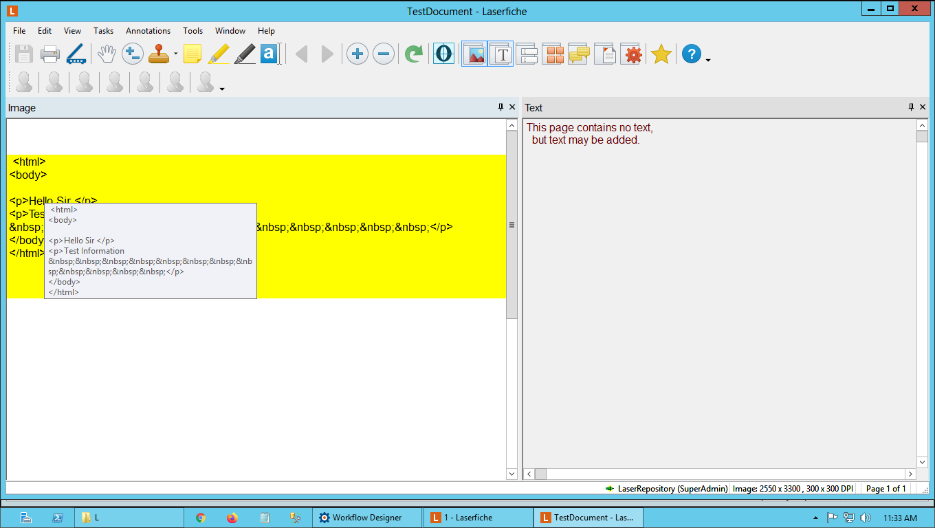
Task: Toggle the Thumbnails pane view button
Action: 553,54
